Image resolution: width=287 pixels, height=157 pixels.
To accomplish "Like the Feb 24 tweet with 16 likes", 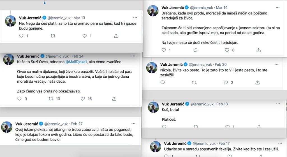I will click(83, 99).
